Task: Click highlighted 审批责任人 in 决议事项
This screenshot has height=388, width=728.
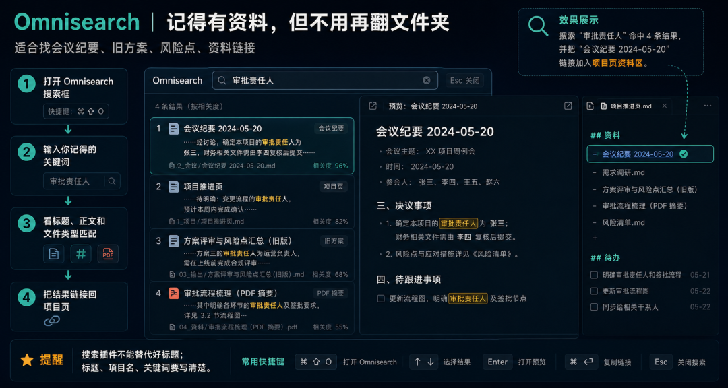Action: pos(458,223)
